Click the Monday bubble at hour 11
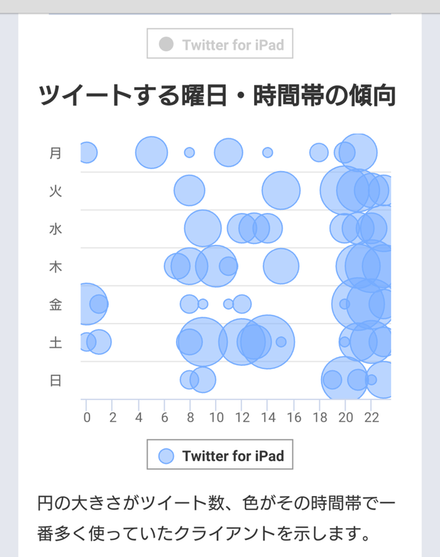The image size is (440, 557). click(x=229, y=153)
